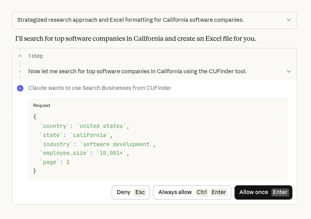Viewport: 311px width, 219px height.
Task: Click the `industry`: `software development` line
Action: pos(98,144)
